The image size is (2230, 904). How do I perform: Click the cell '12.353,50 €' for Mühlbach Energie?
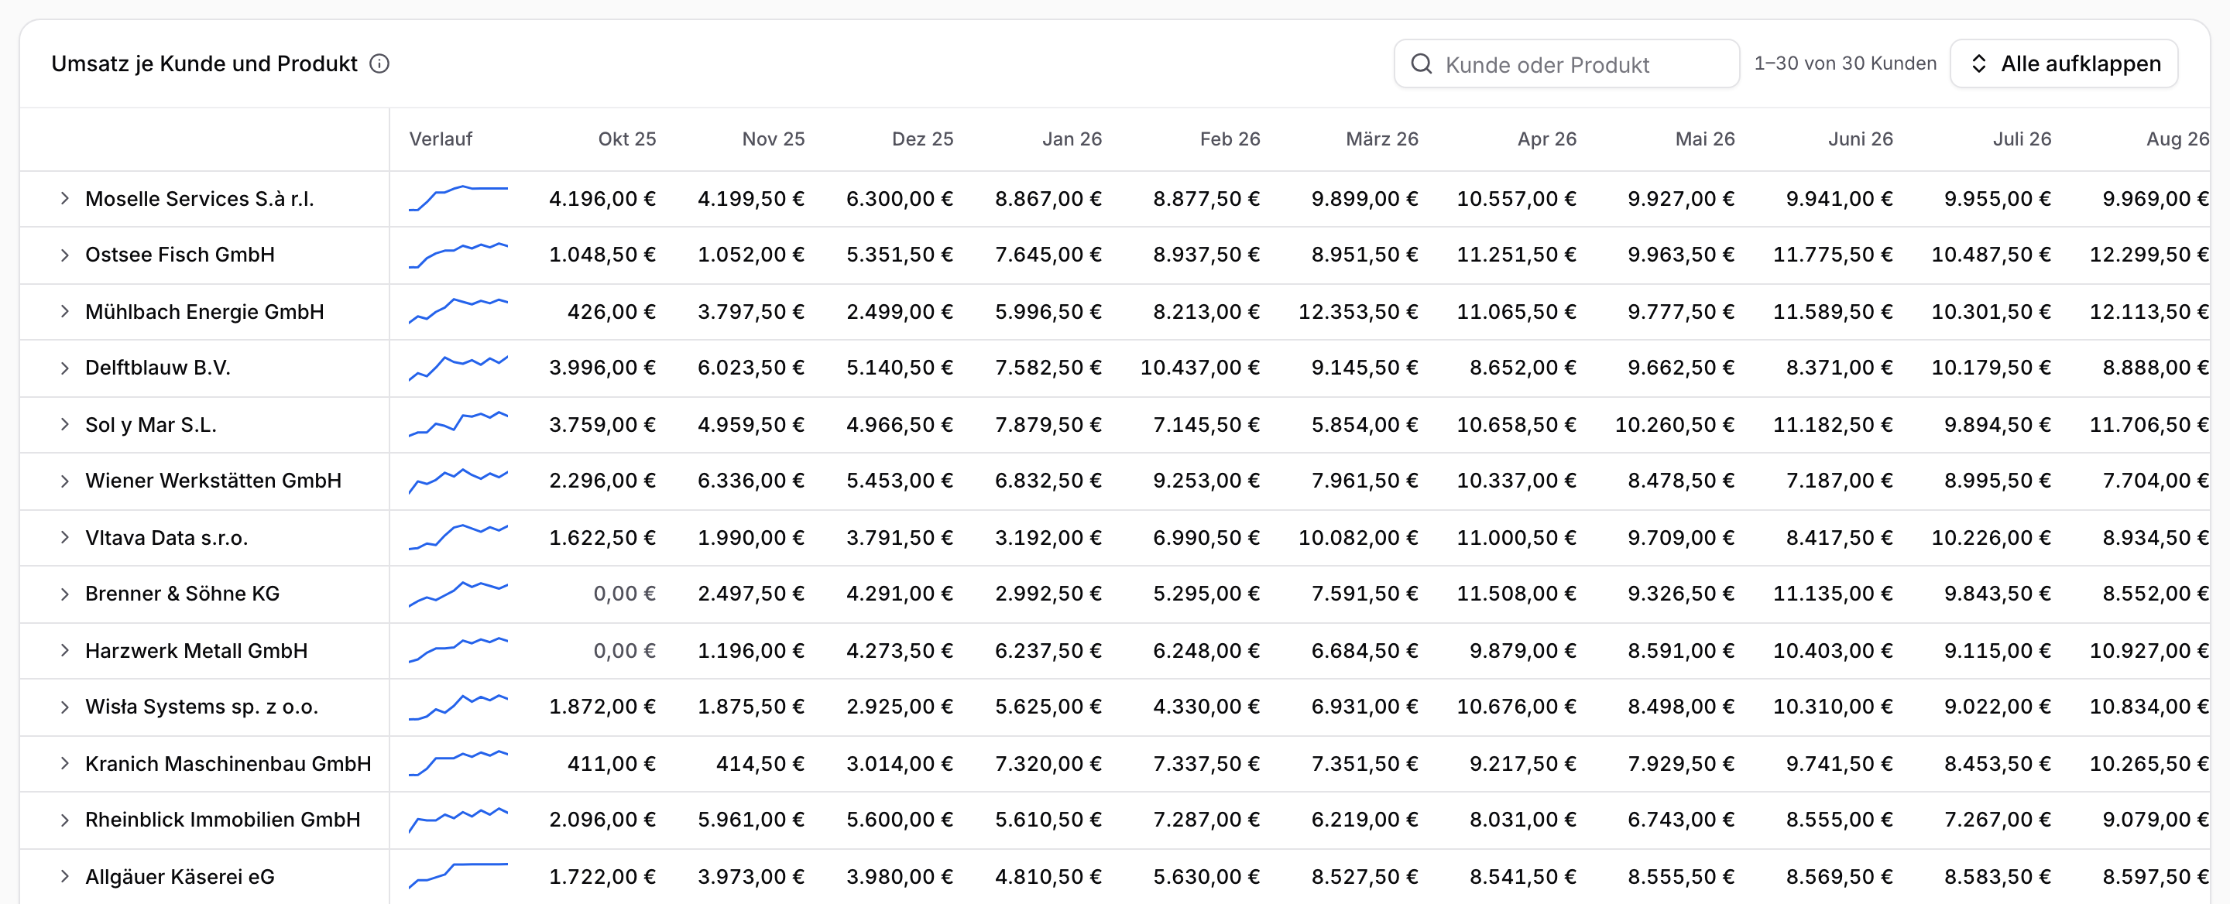click(1357, 311)
